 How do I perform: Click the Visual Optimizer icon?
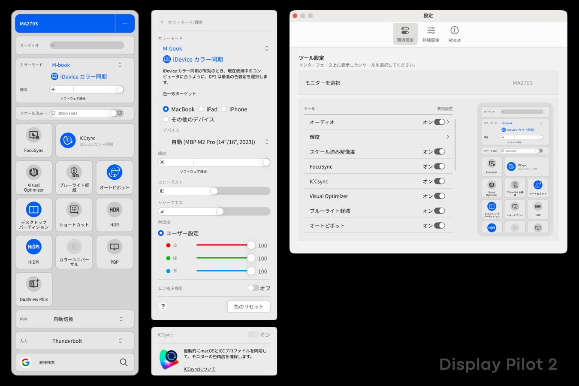click(33, 177)
